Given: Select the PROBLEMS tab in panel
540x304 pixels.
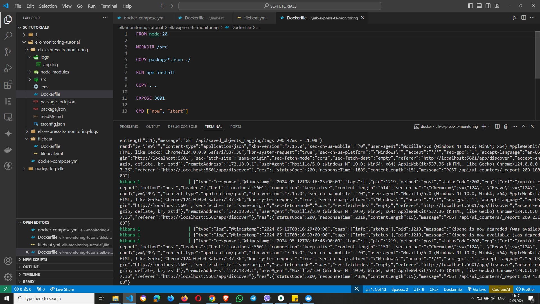Looking at the screenshot, I should (x=129, y=127).
